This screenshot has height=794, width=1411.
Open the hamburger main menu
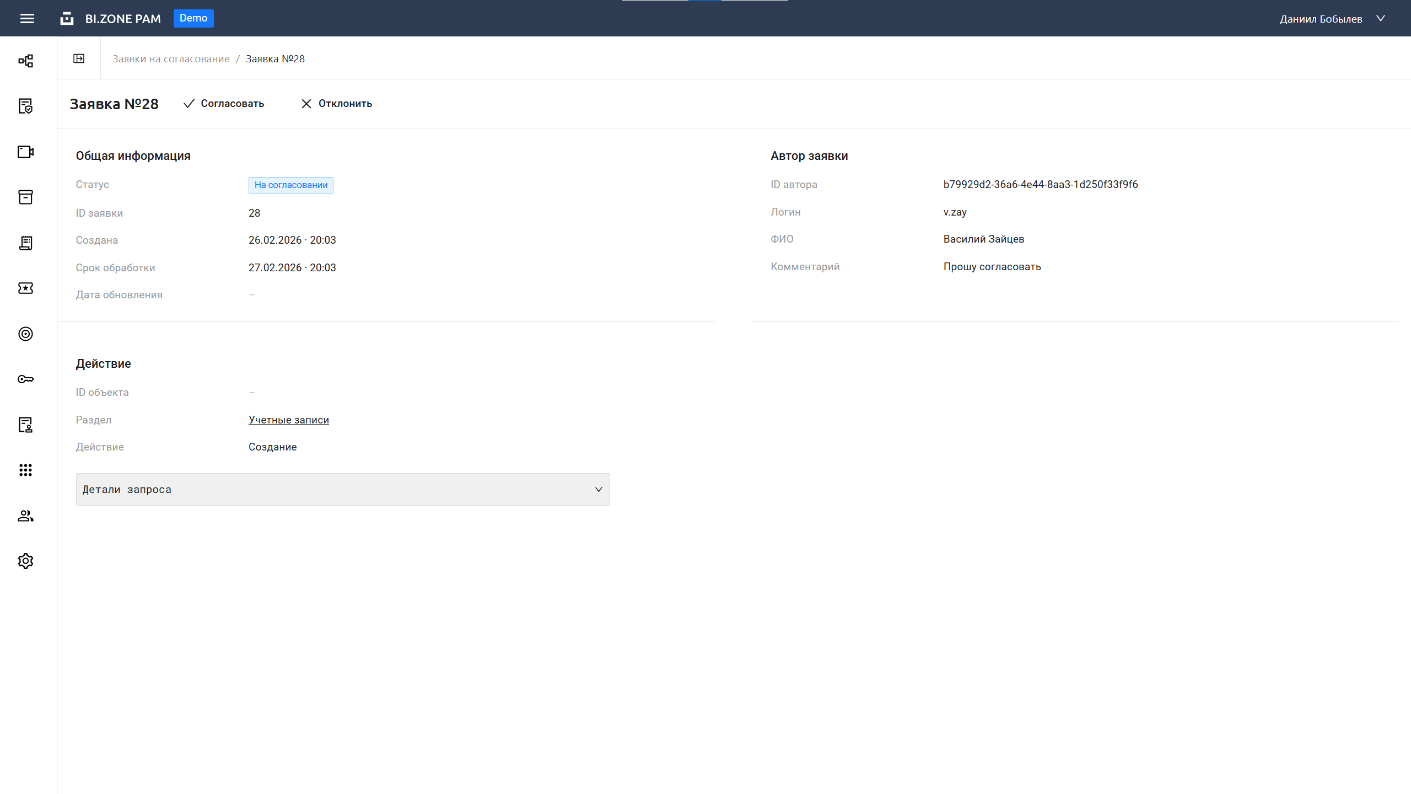(x=27, y=19)
